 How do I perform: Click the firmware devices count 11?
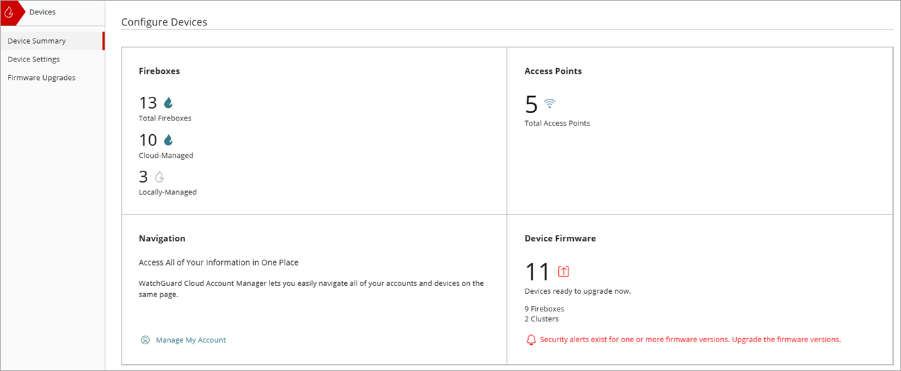pos(538,272)
